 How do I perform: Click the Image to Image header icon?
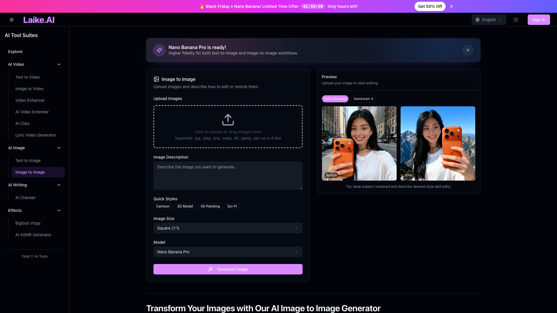[156, 79]
